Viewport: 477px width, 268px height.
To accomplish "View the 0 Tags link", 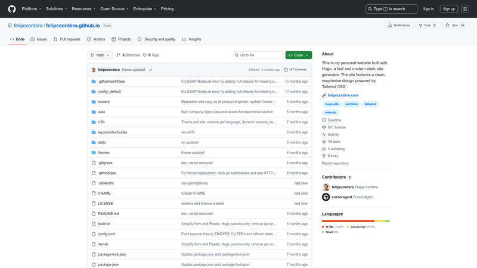I will click(x=151, y=55).
